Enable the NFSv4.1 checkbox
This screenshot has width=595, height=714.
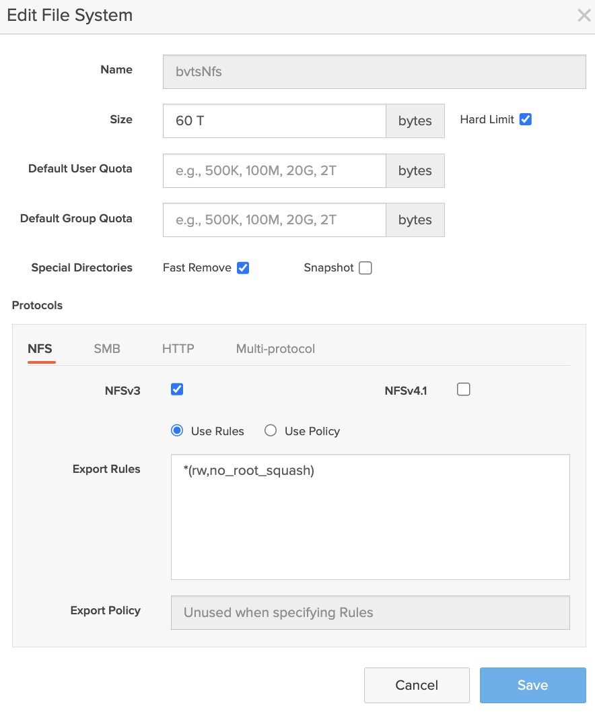463,389
